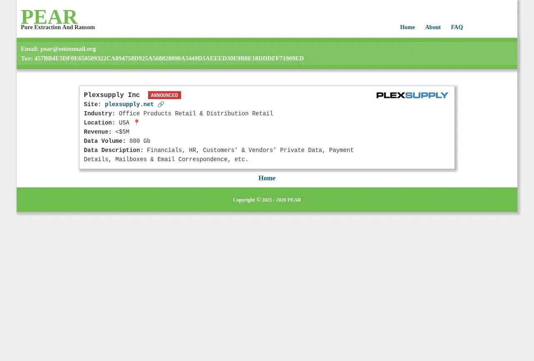The width and height of the screenshot is (534, 361).
Task: Click the plexsupply.net site link
Action: coord(129,105)
